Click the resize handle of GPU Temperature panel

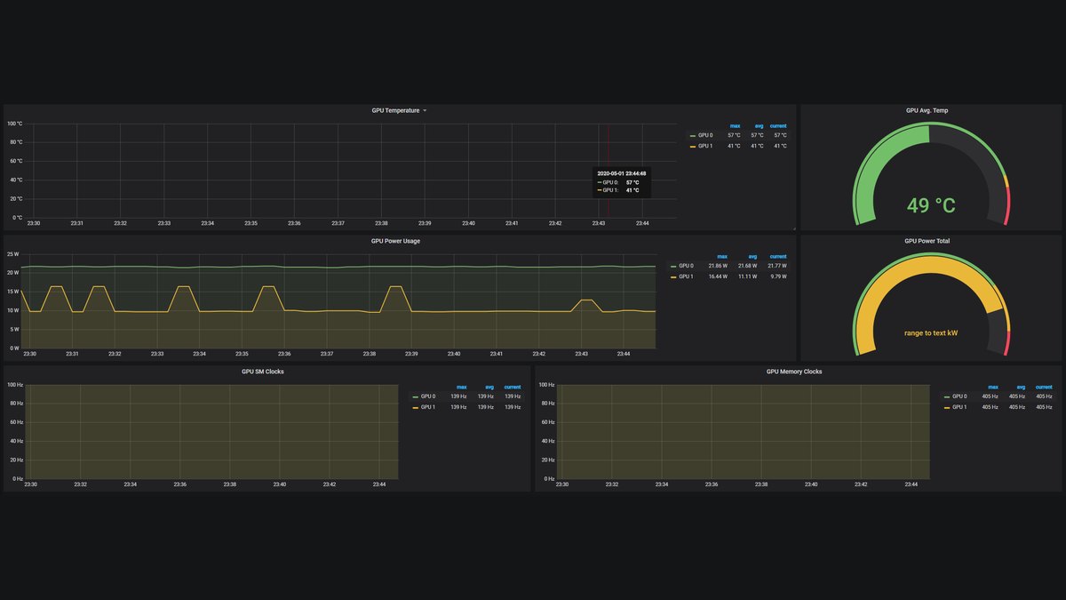[793, 228]
